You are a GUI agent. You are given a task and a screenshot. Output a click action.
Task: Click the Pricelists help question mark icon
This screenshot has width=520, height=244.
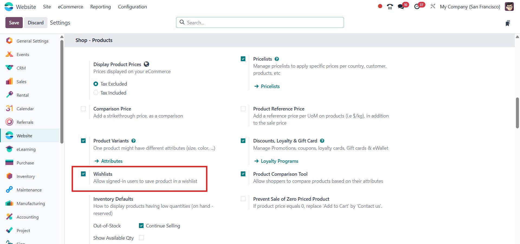tap(277, 59)
